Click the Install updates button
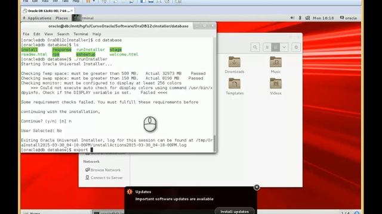 pos(235,212)
